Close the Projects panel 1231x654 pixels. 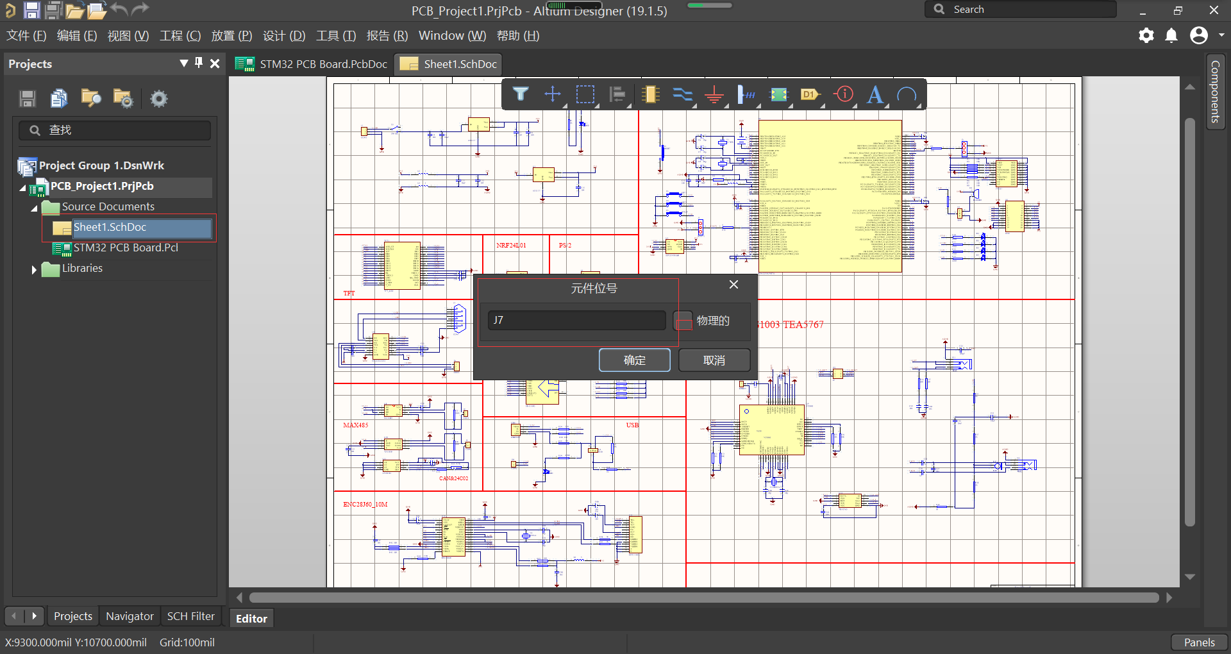pyautogui.click(x=215, y=63)
